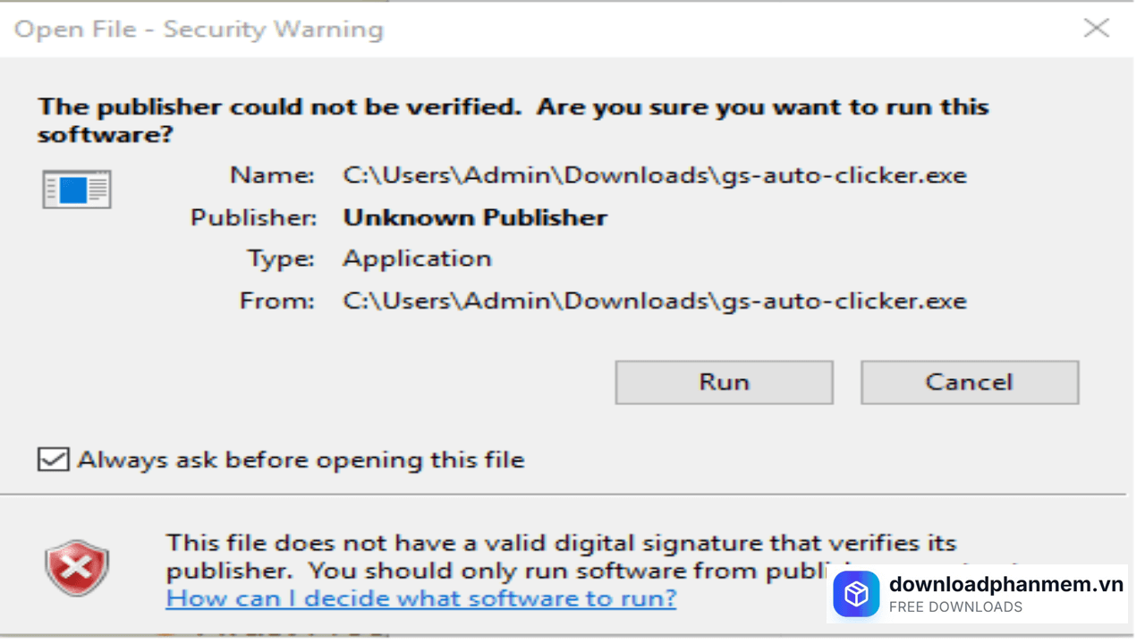The image size is (1145, 644).
Task: Click the 'Always ask before opening this file' label
Action: [x=301, y=460]
